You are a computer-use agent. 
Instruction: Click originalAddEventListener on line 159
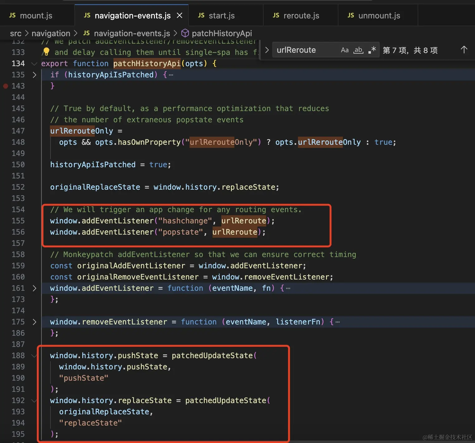131,266
